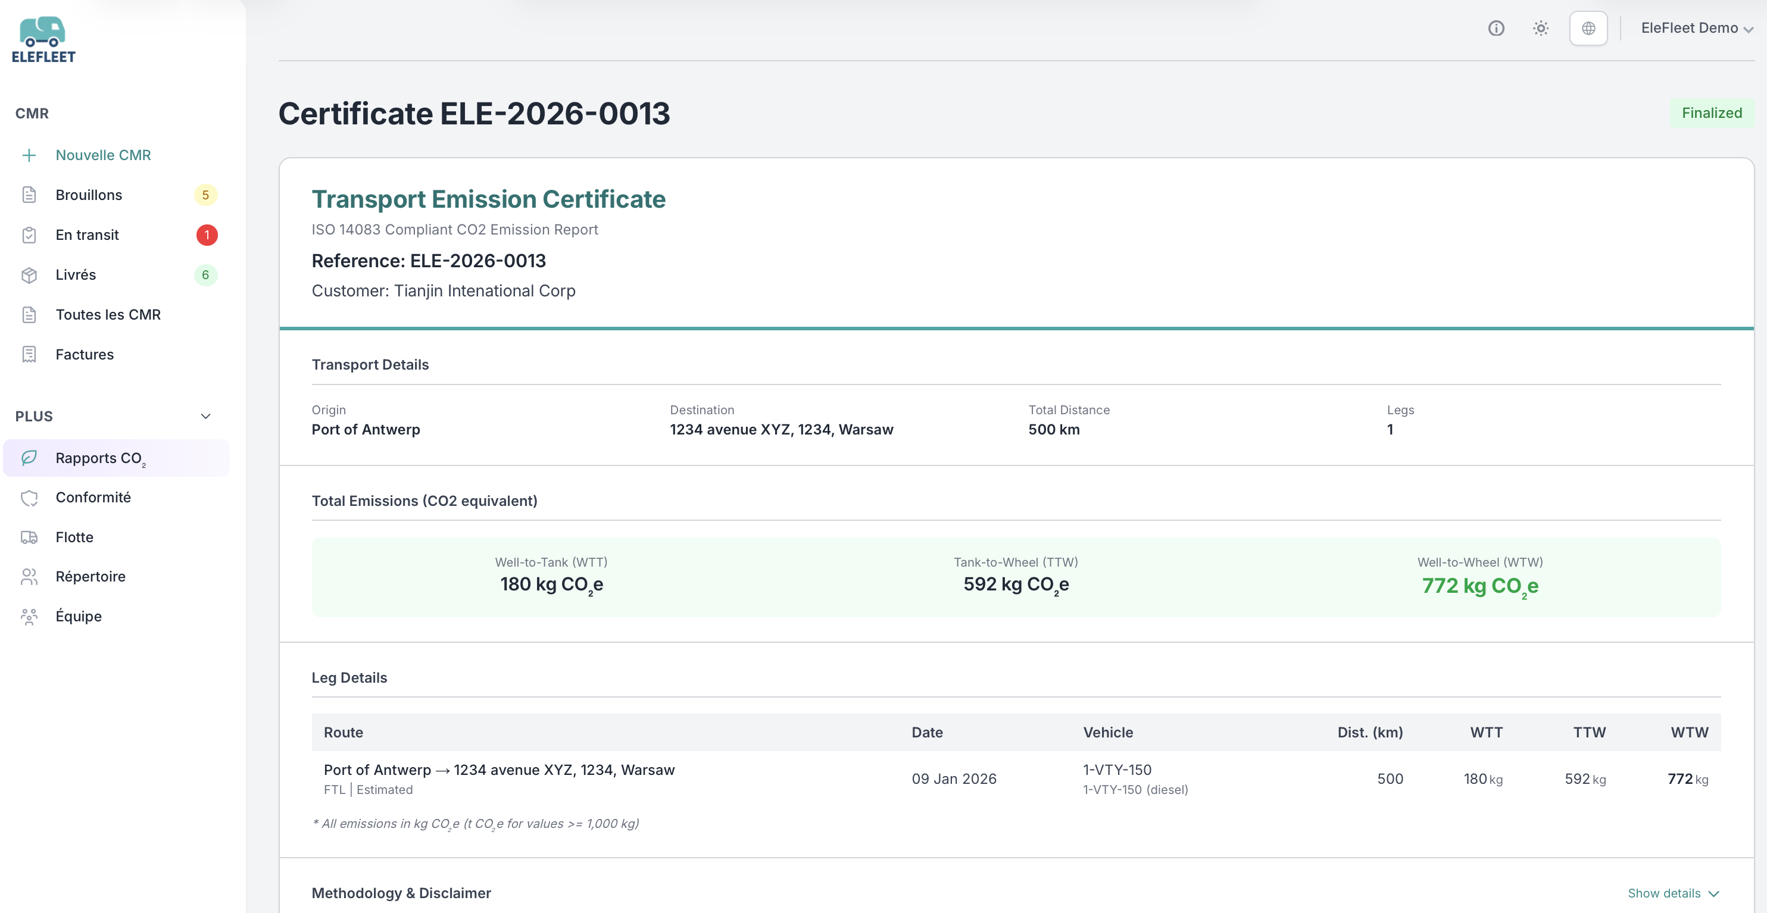Expand the EleFleet Demo account dropdown
Viewport: 1767px width, 913px height.
1696,28
